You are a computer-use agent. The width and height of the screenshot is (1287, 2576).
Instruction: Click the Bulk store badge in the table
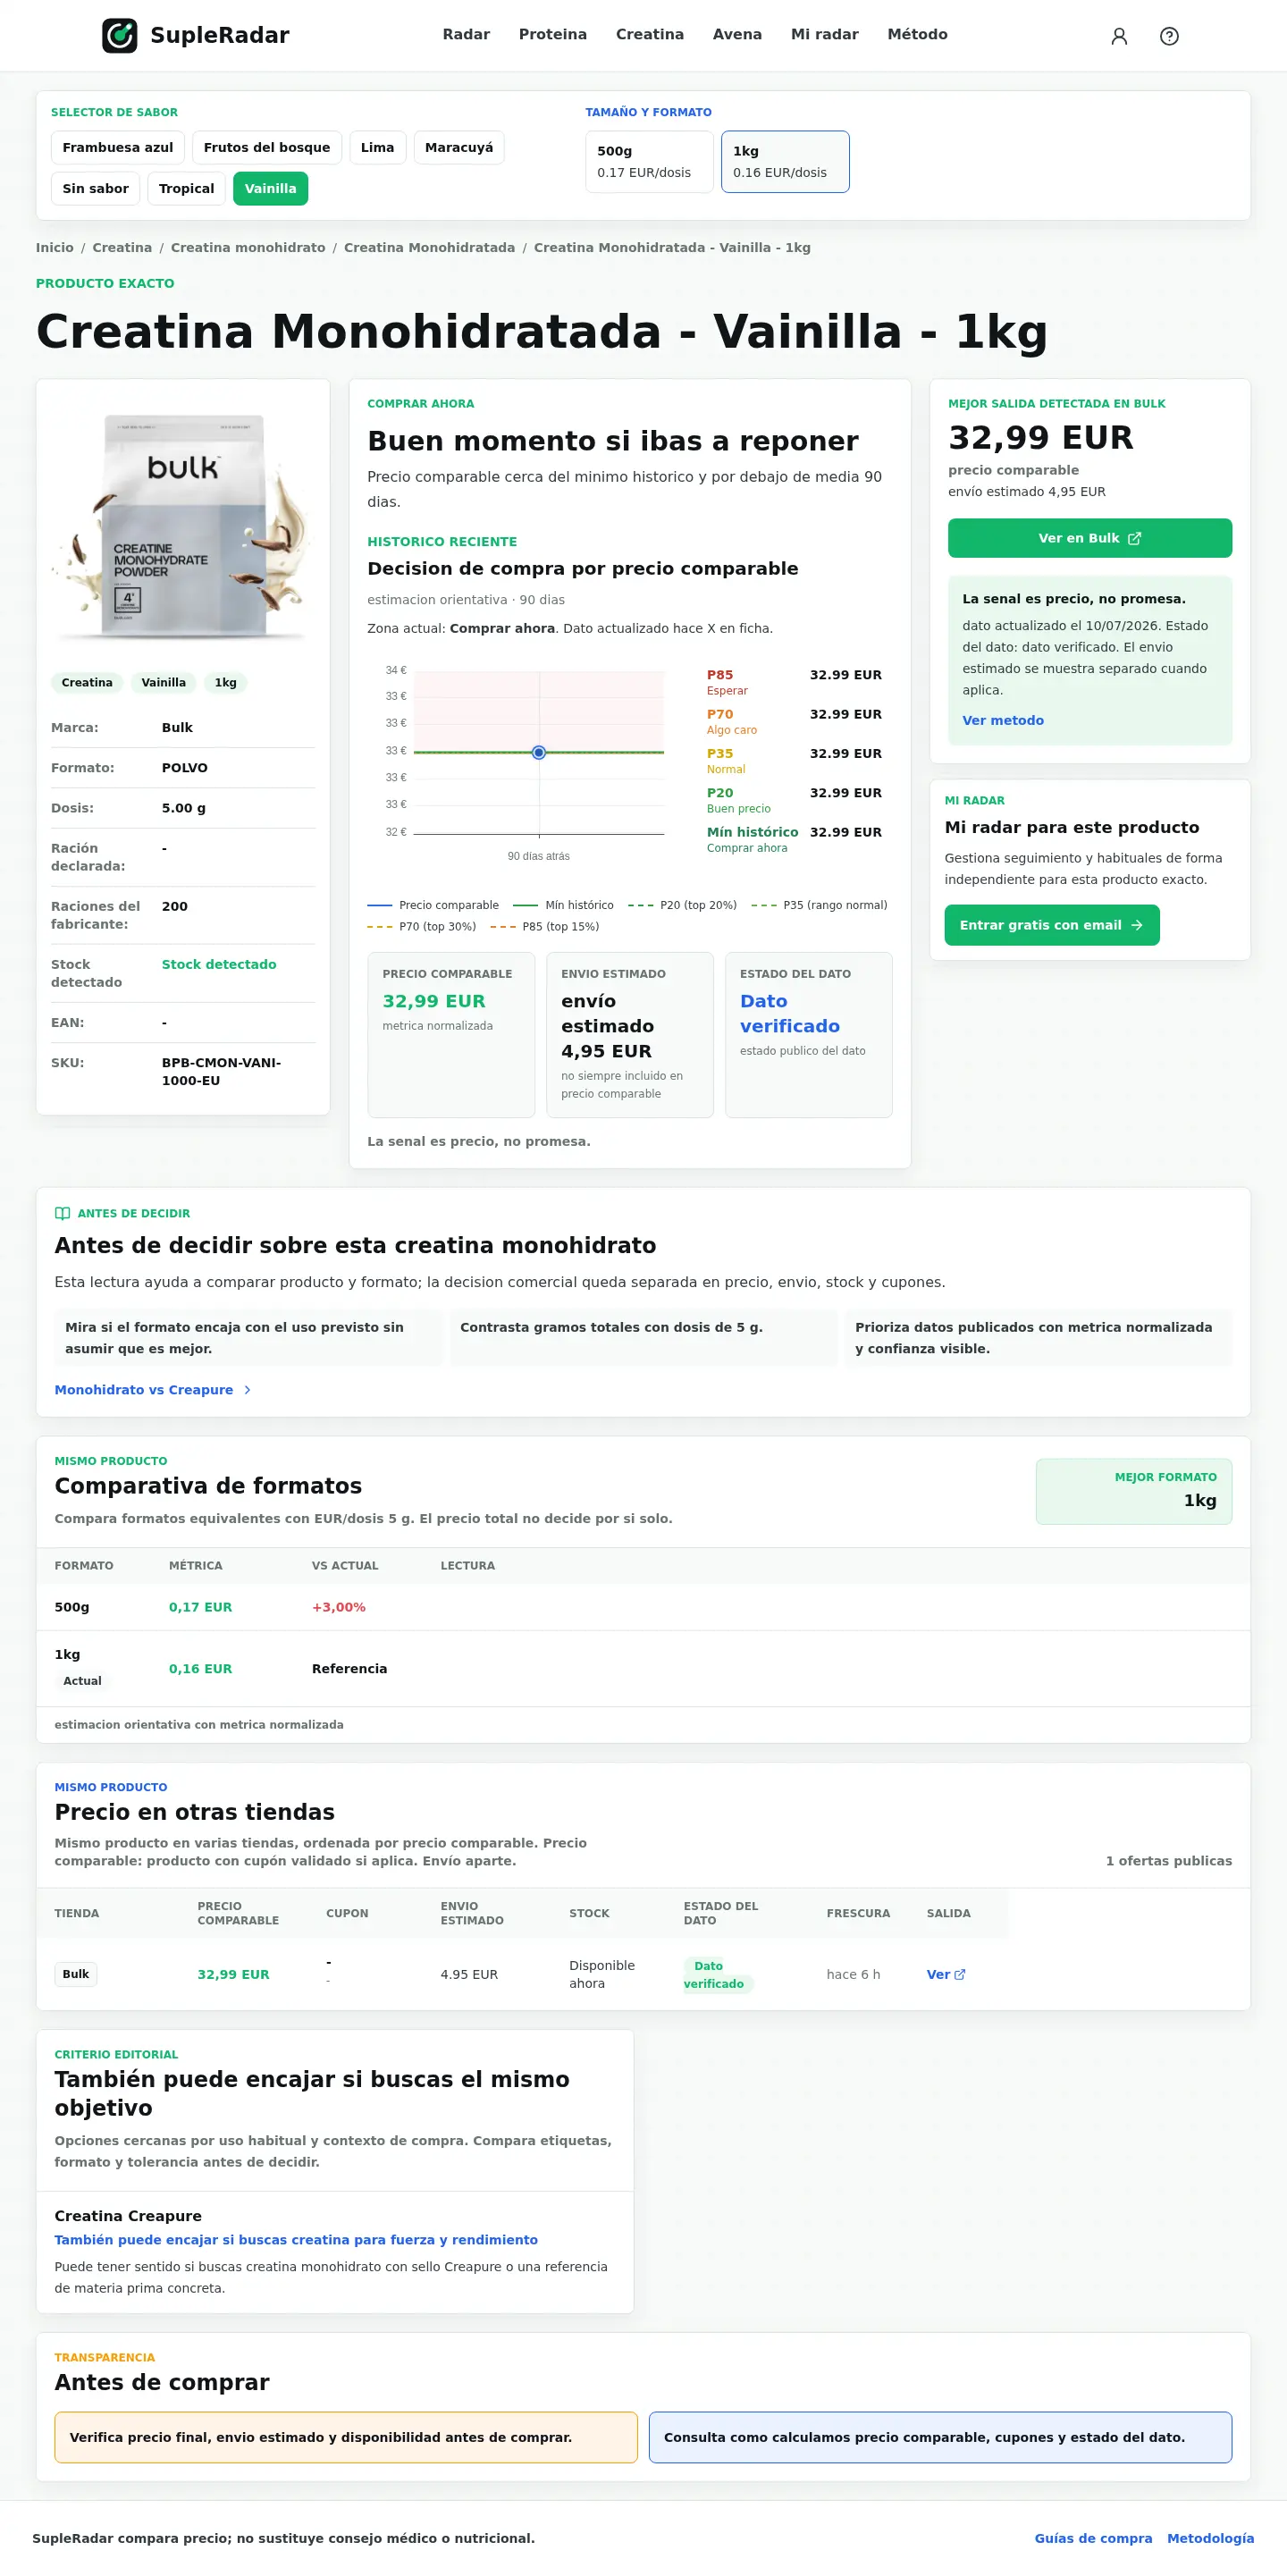pos(76,1974)
